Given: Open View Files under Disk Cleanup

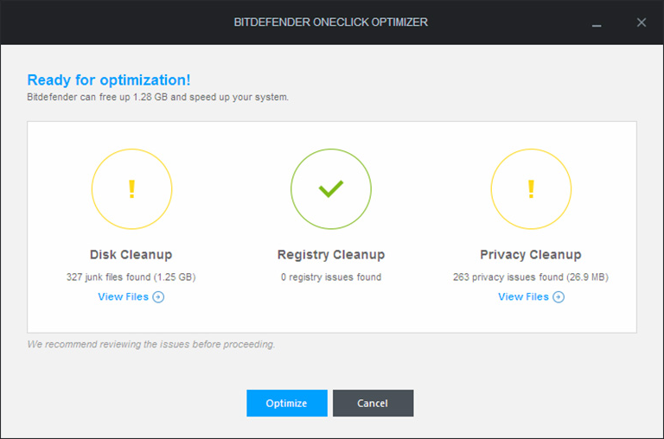Looking at the screenshot, I should [x=131, y=296].
